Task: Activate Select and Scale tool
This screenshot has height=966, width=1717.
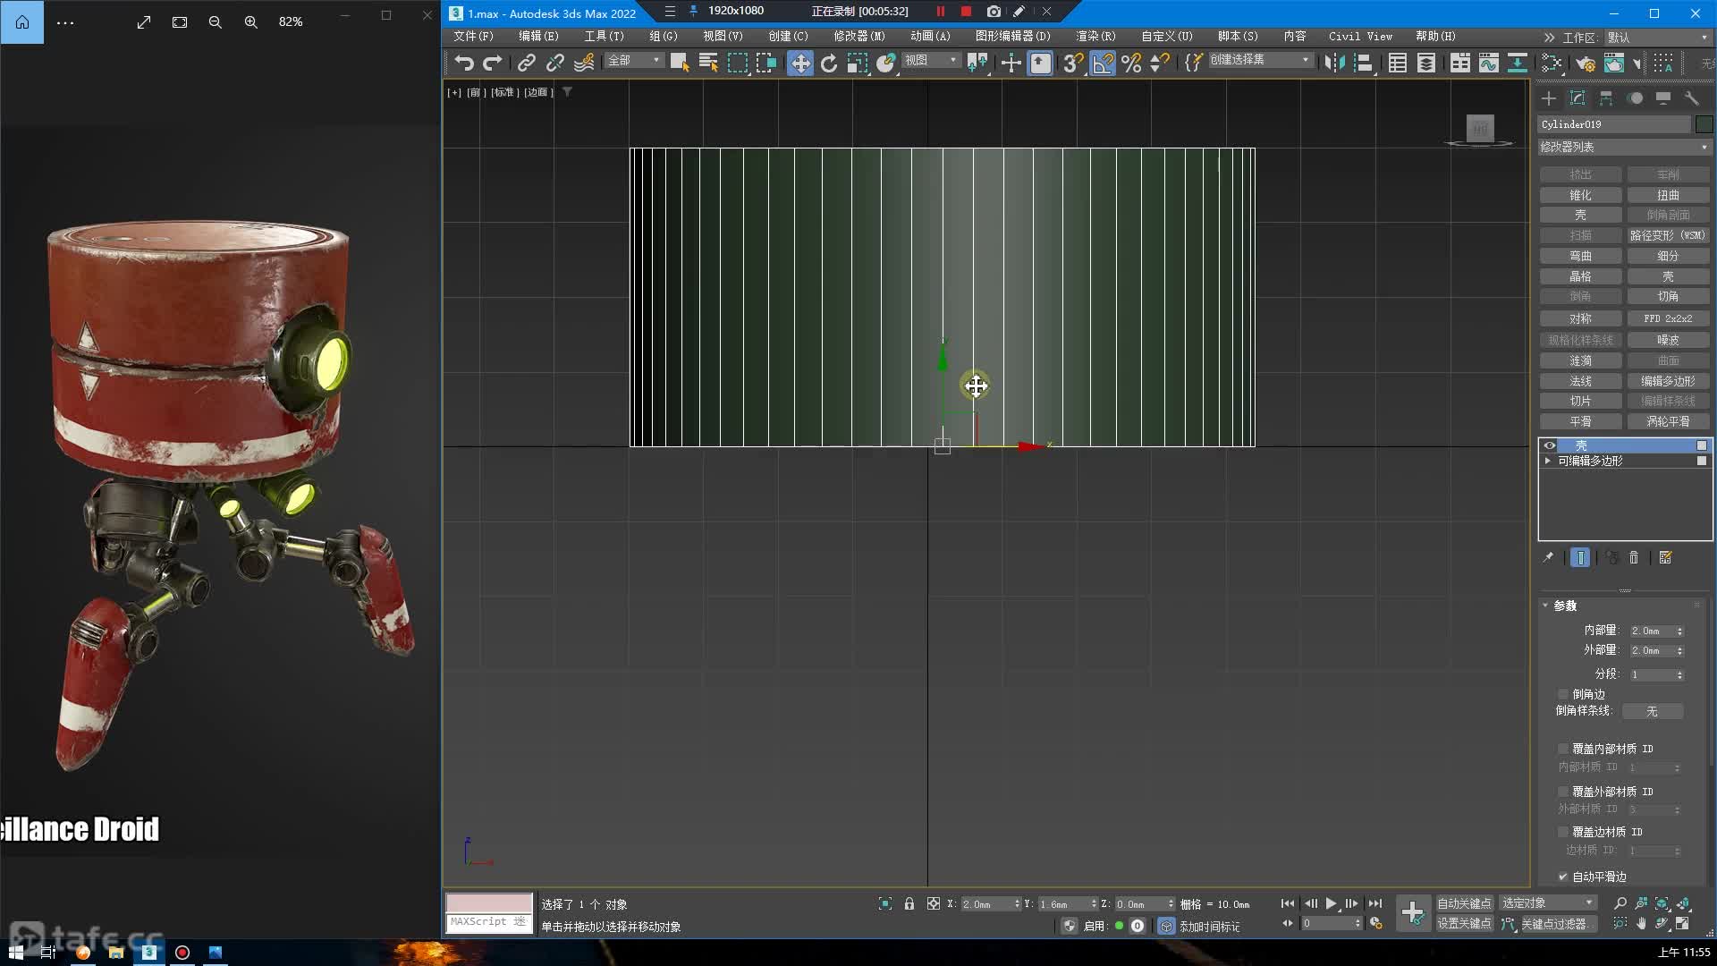Action: [x=858, y=63]
